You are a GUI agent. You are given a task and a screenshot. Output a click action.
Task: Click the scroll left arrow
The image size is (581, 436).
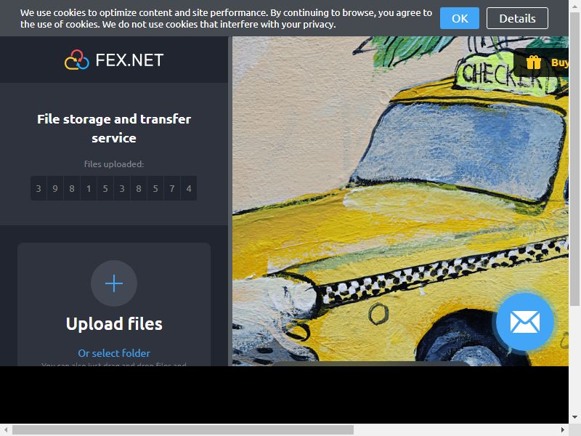pyautogui.click(x=6, y=430)
